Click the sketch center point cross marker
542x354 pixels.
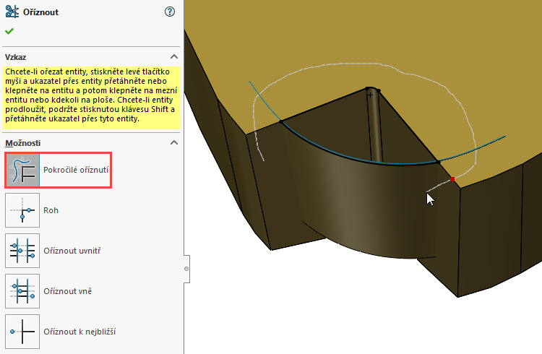370,95
